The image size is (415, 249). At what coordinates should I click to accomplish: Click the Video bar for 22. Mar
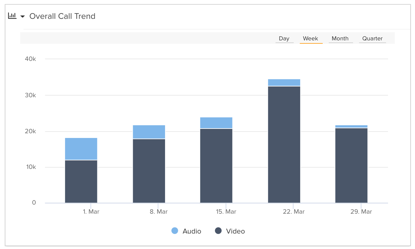(x=284, y=145)
